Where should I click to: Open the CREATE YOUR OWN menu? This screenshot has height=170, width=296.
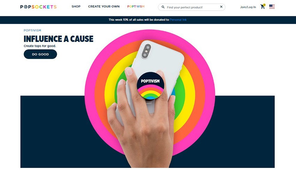[104, 6]
